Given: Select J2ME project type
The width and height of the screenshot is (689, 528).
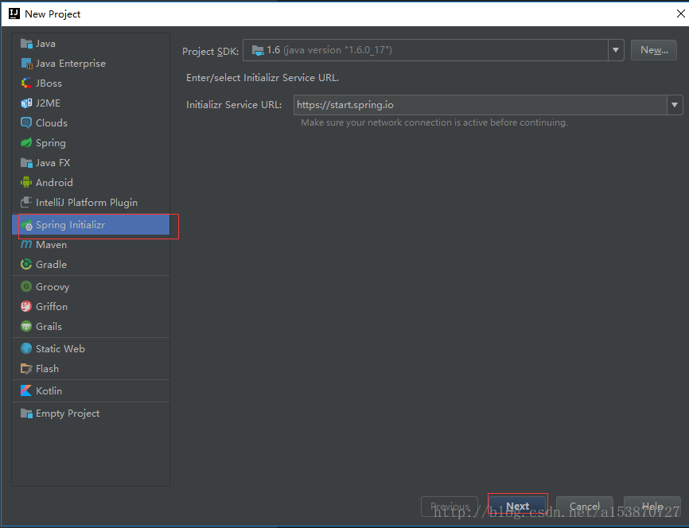Looking at the screenshot, I should click(91, 103).
